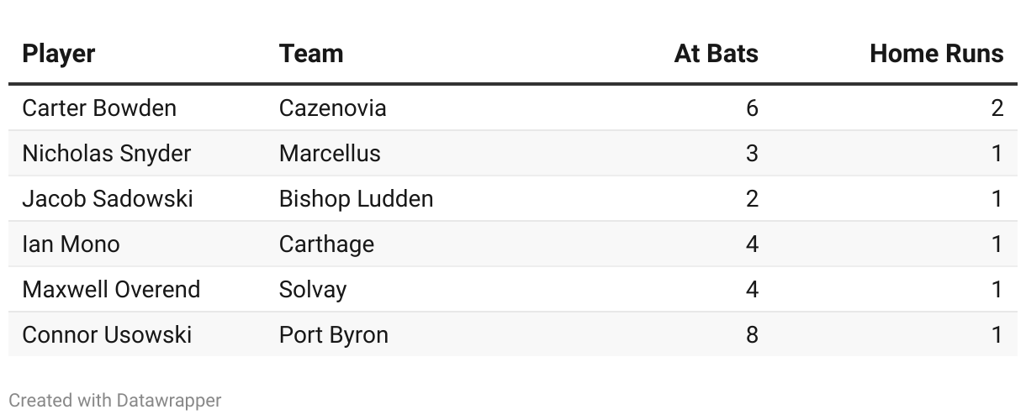Select Carter Bowden's Home Runs value 2

pyautogui.click(x=997, y=108)
